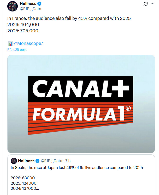Screen dimensions: 159x195
Task: Click the verified badge in the quoted post
Action: [x=37, y=161]
